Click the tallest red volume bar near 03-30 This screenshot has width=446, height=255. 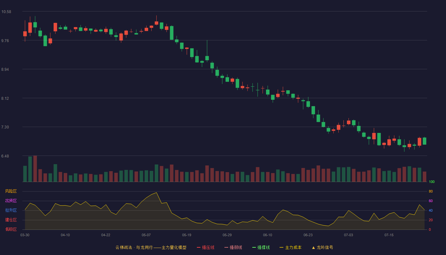[x=35, y=169]
